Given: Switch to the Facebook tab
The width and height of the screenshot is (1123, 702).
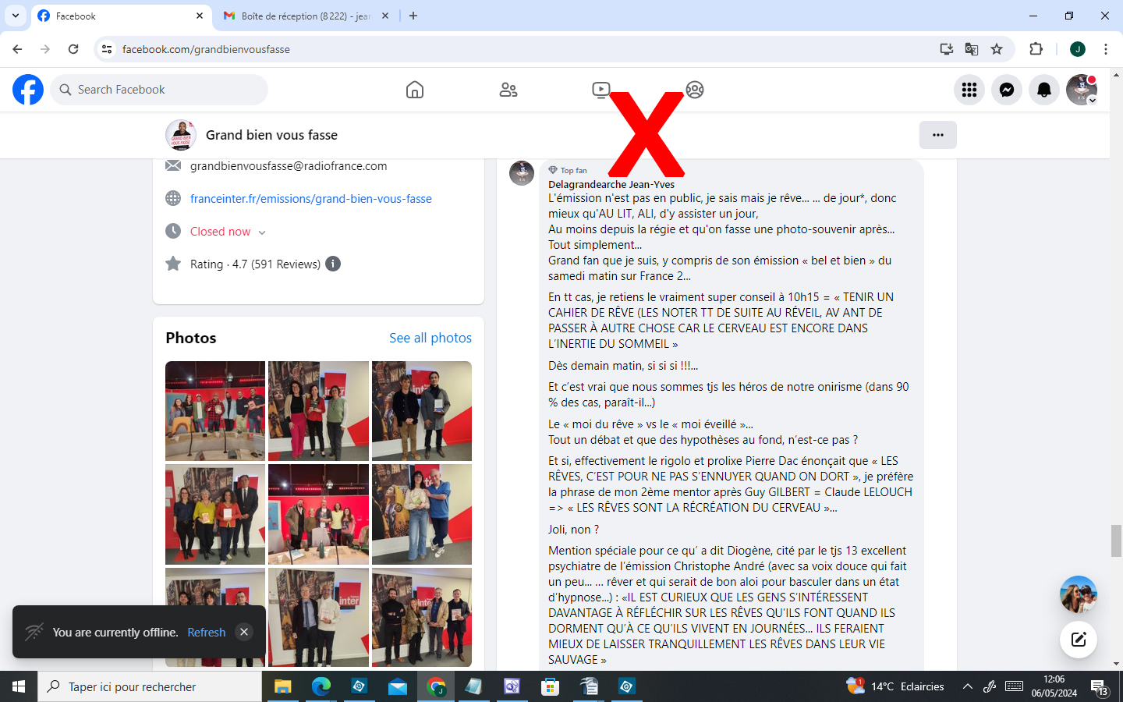Looking at the screenshot, I should click(x=121, y=16).
